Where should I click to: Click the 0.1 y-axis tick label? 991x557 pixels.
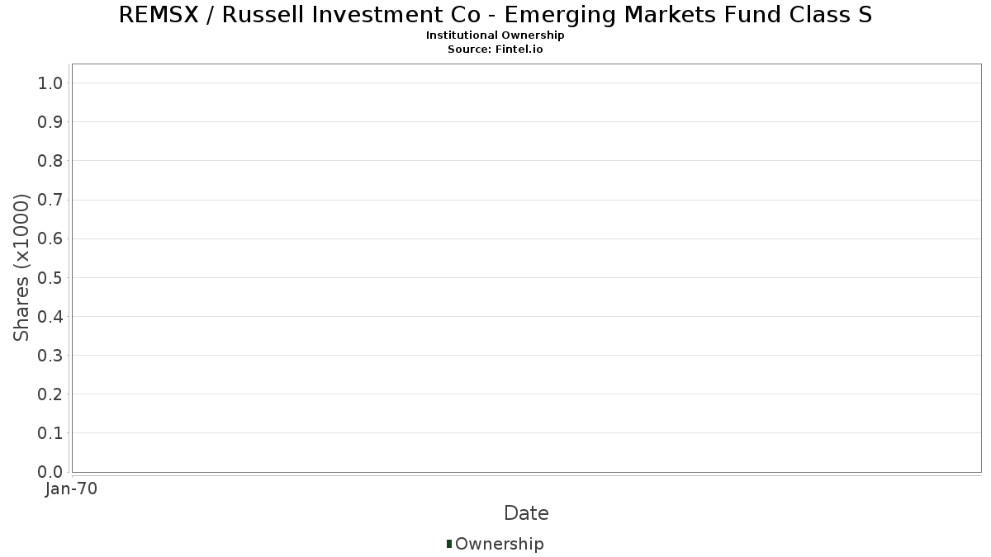point(50,433)
